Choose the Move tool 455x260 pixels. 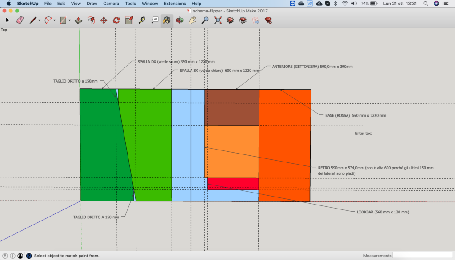[104, 20]
